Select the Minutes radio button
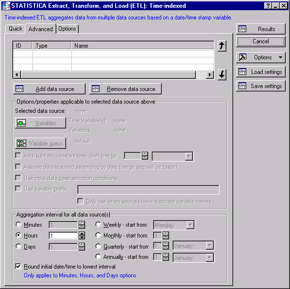The image size is (290, 289). pyautogui.click(x=18, y=224)
